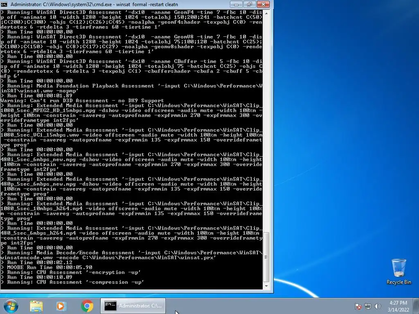419x314 pixels.
Task: Open Windows Explorer from the taskbar
Action: pyautogui.click(x=36, y=306)
